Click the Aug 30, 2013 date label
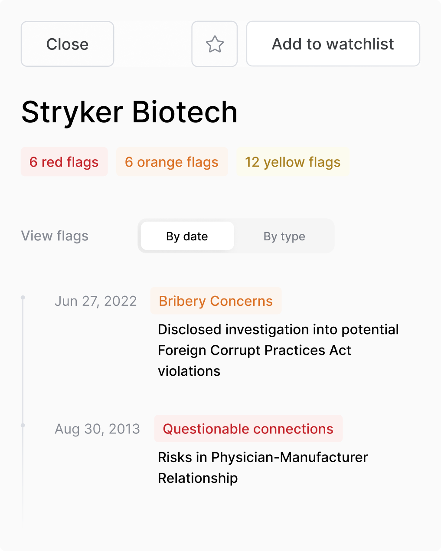441x551 pixels. click(98, 429)
